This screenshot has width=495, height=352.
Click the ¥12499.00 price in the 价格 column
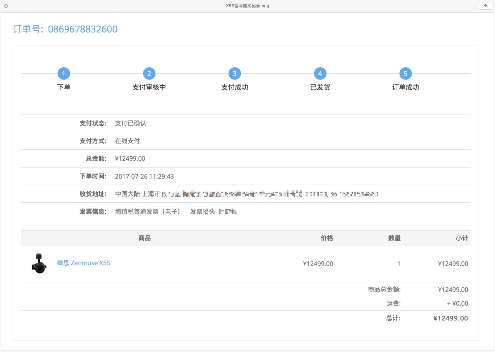coord(318,264)
